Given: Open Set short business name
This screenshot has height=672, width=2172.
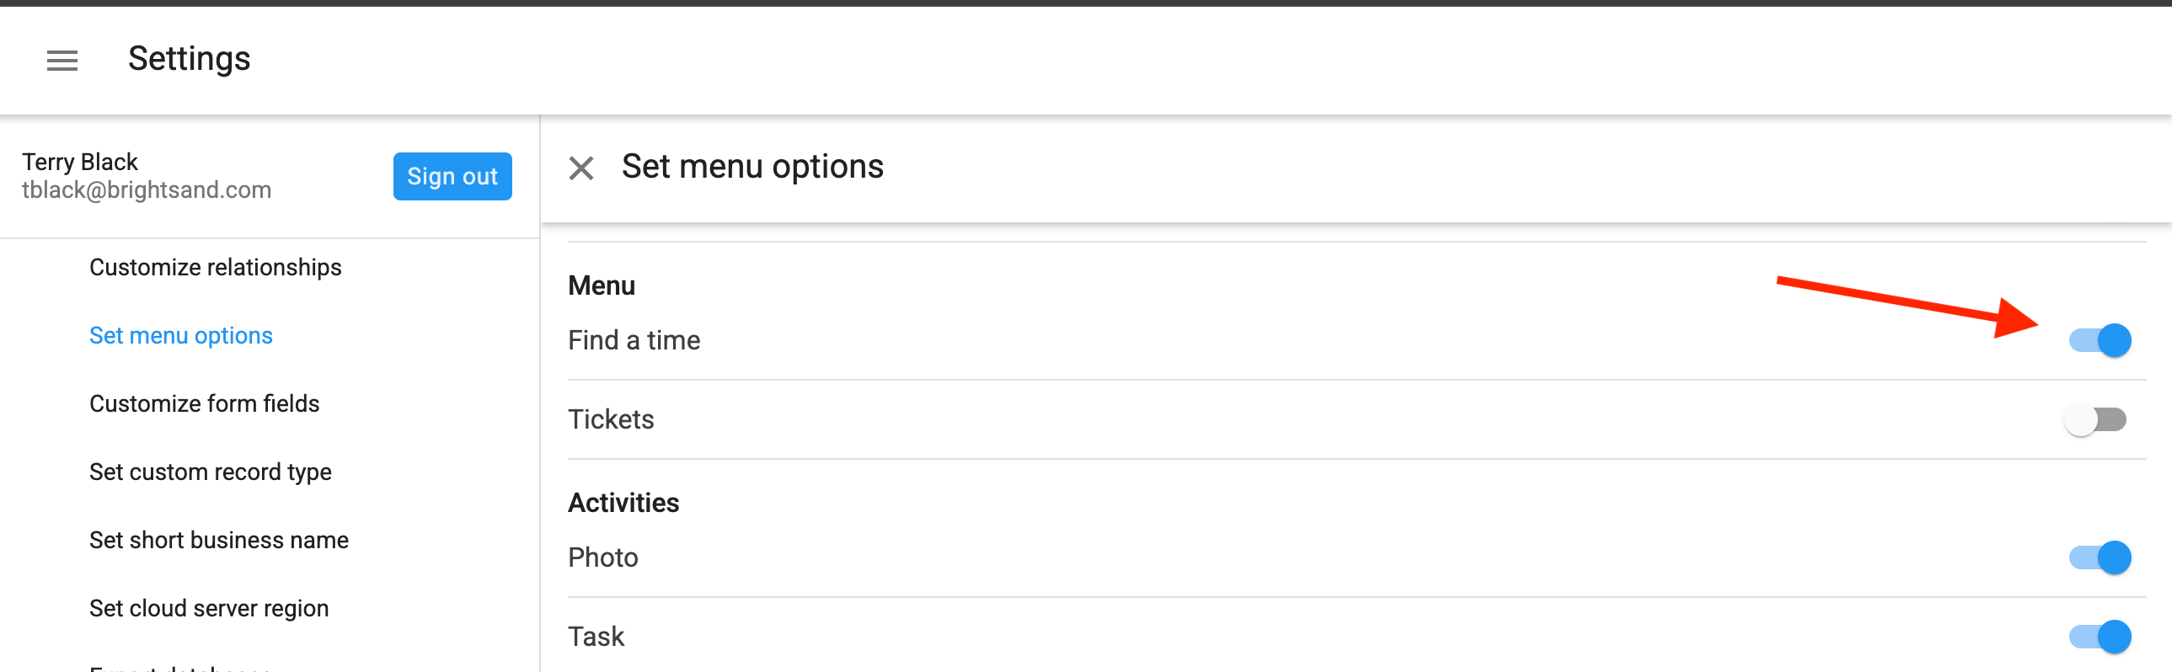Looking at the screenshot, I should [x=218, y=541].
